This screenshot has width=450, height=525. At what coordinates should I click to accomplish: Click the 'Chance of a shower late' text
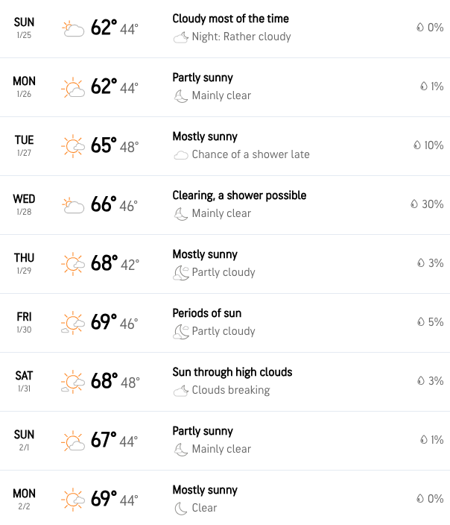[250, 154]
